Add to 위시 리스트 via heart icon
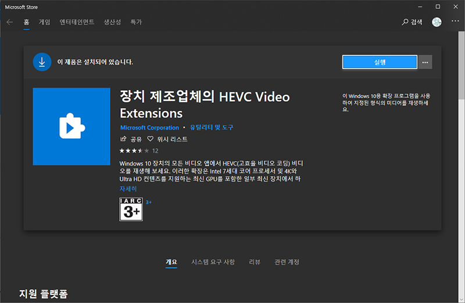 (x=151, y=138)
